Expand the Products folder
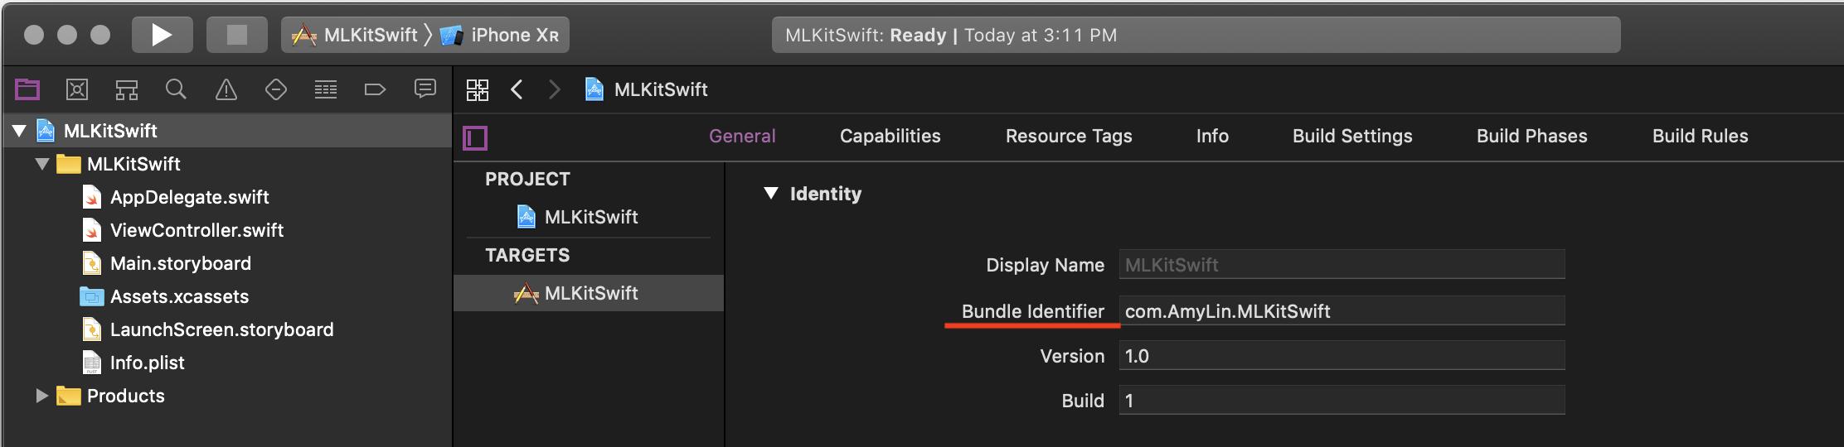Viewport: 1844px width, 447px height. pos(41,396)
